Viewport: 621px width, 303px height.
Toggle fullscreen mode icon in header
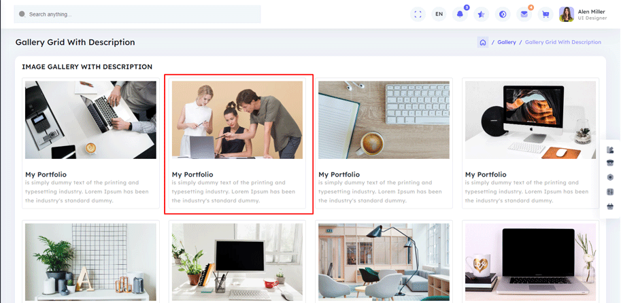pyautogui.click(x=418, y=14)
